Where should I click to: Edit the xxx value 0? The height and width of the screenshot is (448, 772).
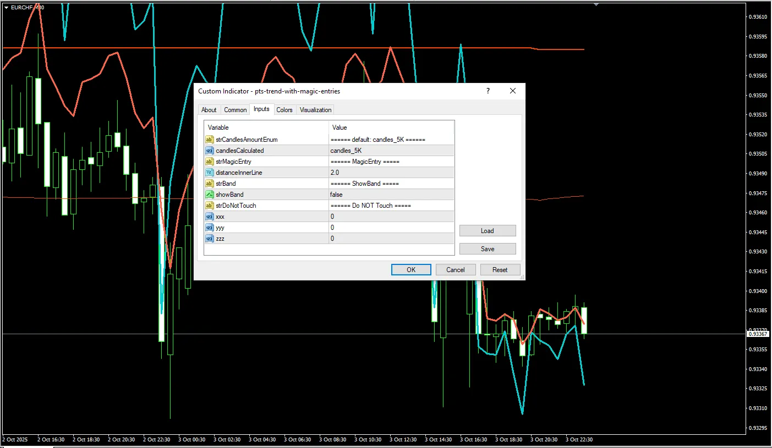tap(391, 217)
